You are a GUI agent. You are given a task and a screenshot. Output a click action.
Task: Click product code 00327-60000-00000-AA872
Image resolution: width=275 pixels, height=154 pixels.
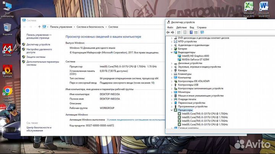coord(100,126)
